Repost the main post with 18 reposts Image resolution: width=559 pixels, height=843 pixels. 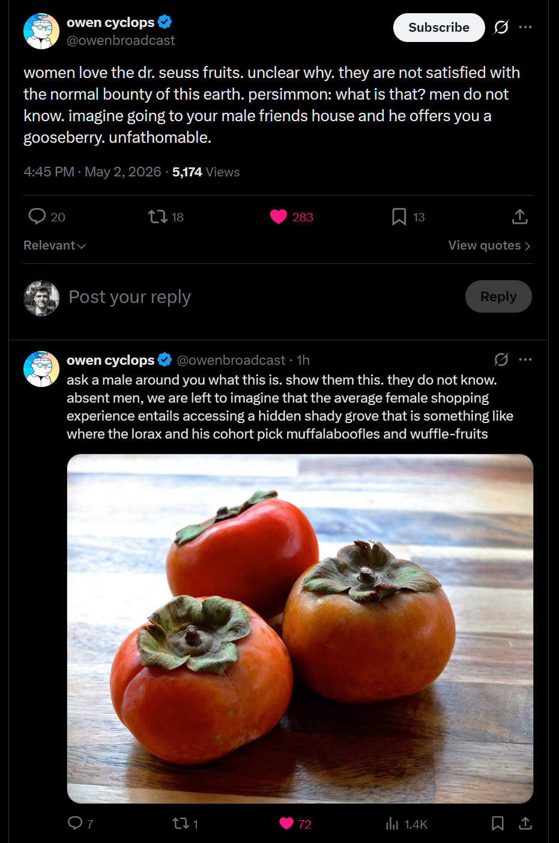coord(158,217)
